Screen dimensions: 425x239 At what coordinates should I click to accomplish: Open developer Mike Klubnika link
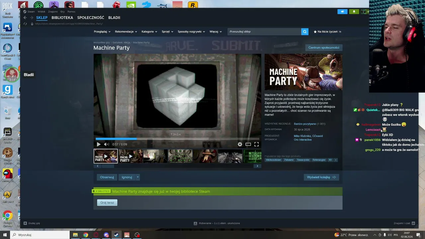[x=302, y=136]
